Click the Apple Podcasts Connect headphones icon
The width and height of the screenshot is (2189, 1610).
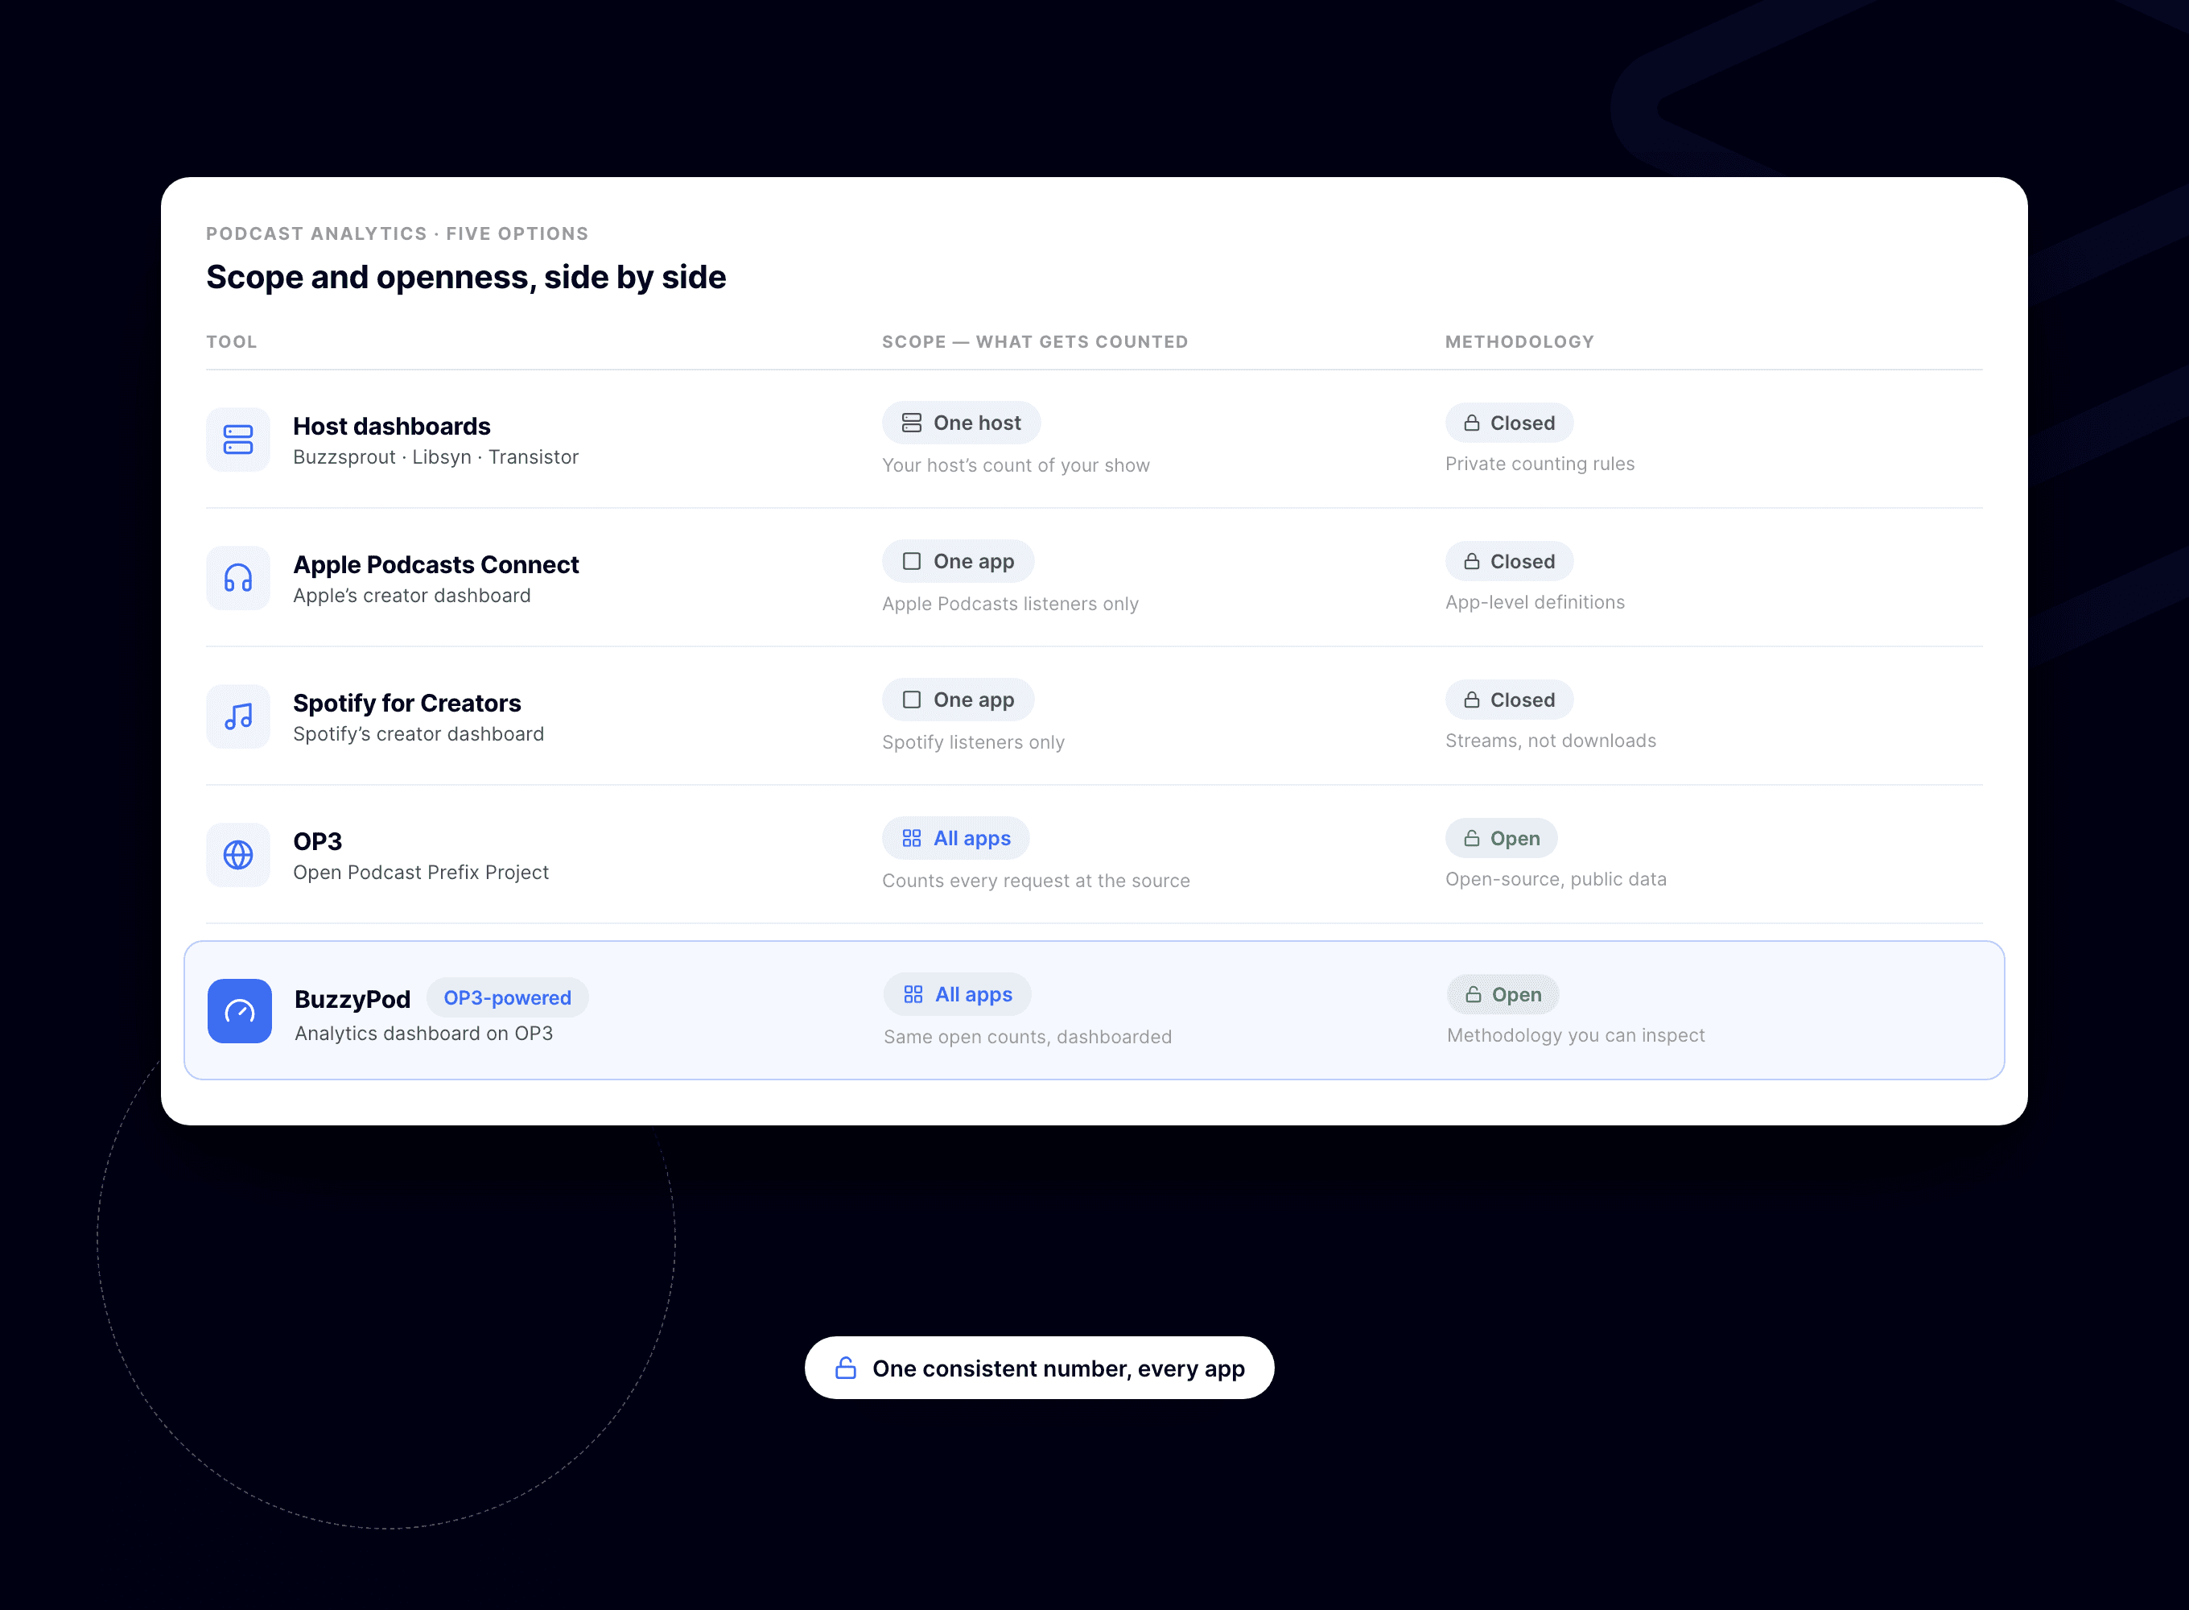click(x=237, y=578)
